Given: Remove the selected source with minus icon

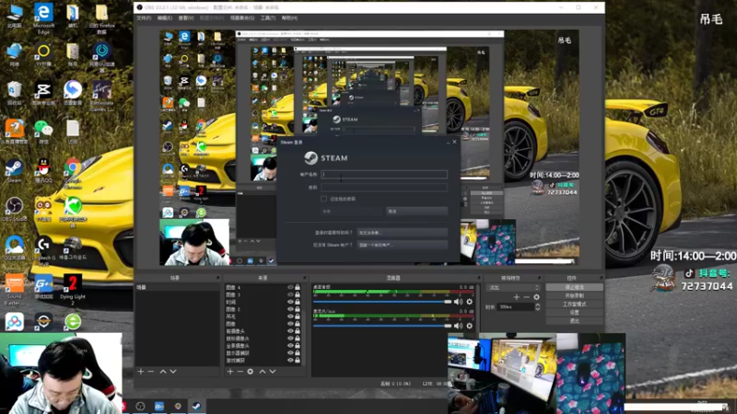Looking at the screenshot, I should point(240,372).
